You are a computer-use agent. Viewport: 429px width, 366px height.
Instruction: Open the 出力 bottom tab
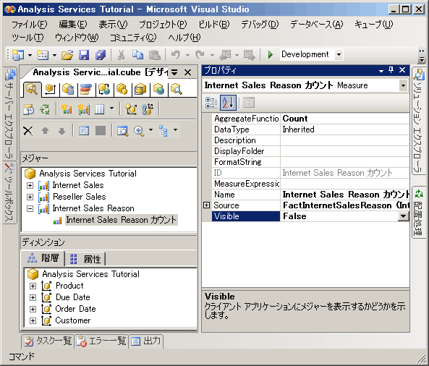pos(146,341)
